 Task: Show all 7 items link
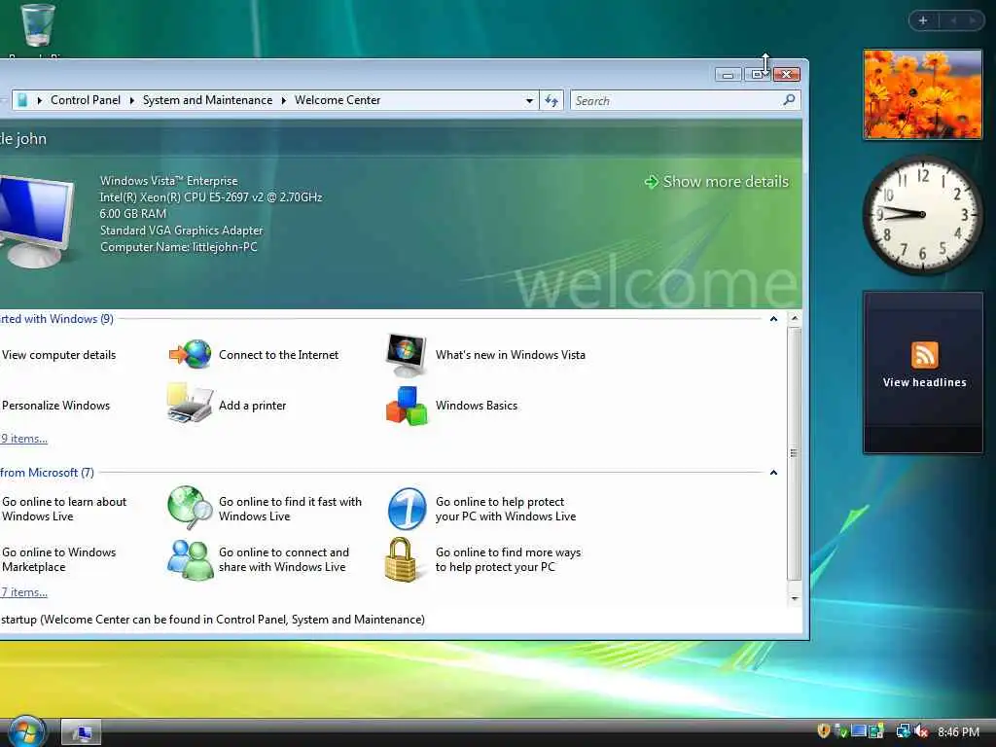point(23,592)
